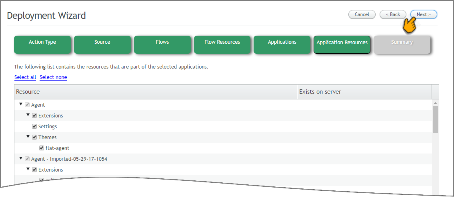Click the resource list scrollbar thumb
Image resolution: width=454 pixels, height=198 pixels.
435,119
